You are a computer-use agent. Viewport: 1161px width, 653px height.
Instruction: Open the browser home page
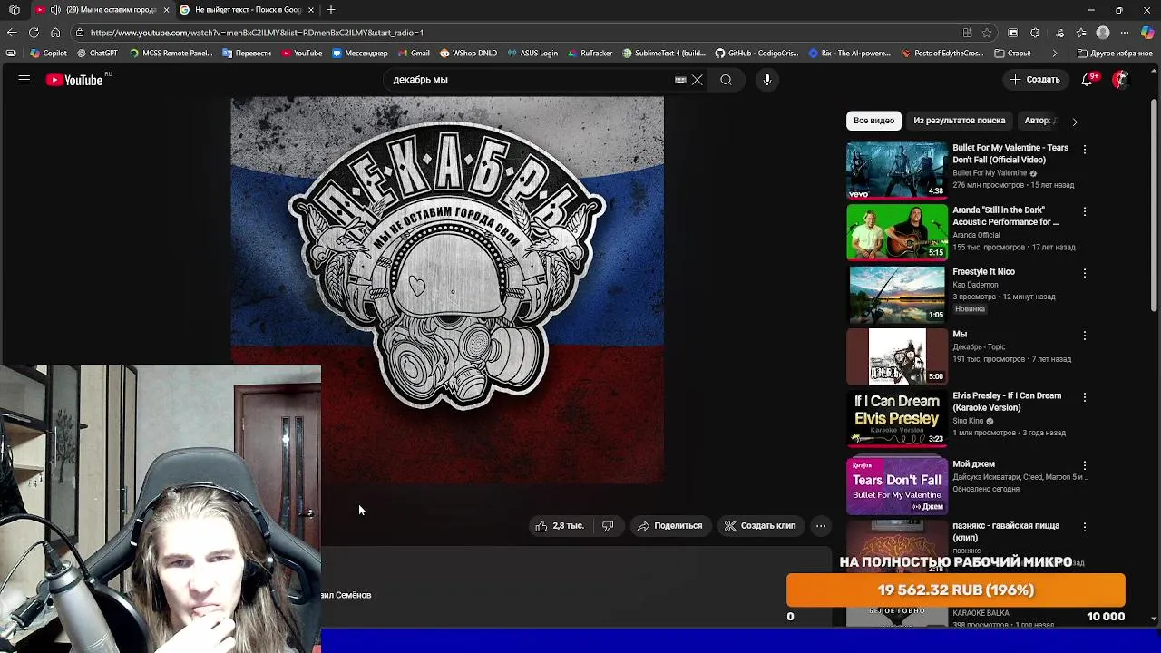tap(55, 33)
